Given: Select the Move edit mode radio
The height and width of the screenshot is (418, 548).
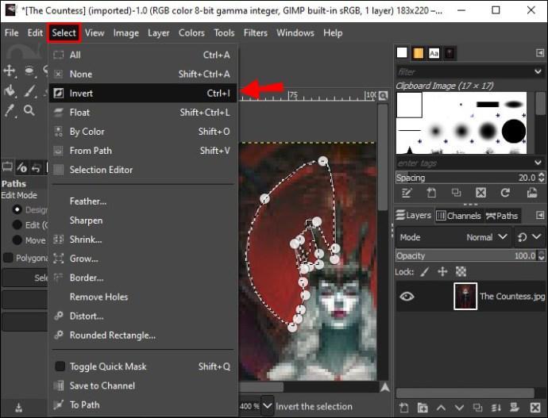Looking at the screenshot, I should point(17,240).
